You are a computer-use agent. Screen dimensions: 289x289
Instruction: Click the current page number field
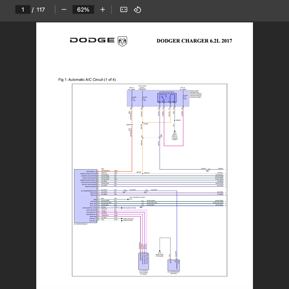pos(23,10)
